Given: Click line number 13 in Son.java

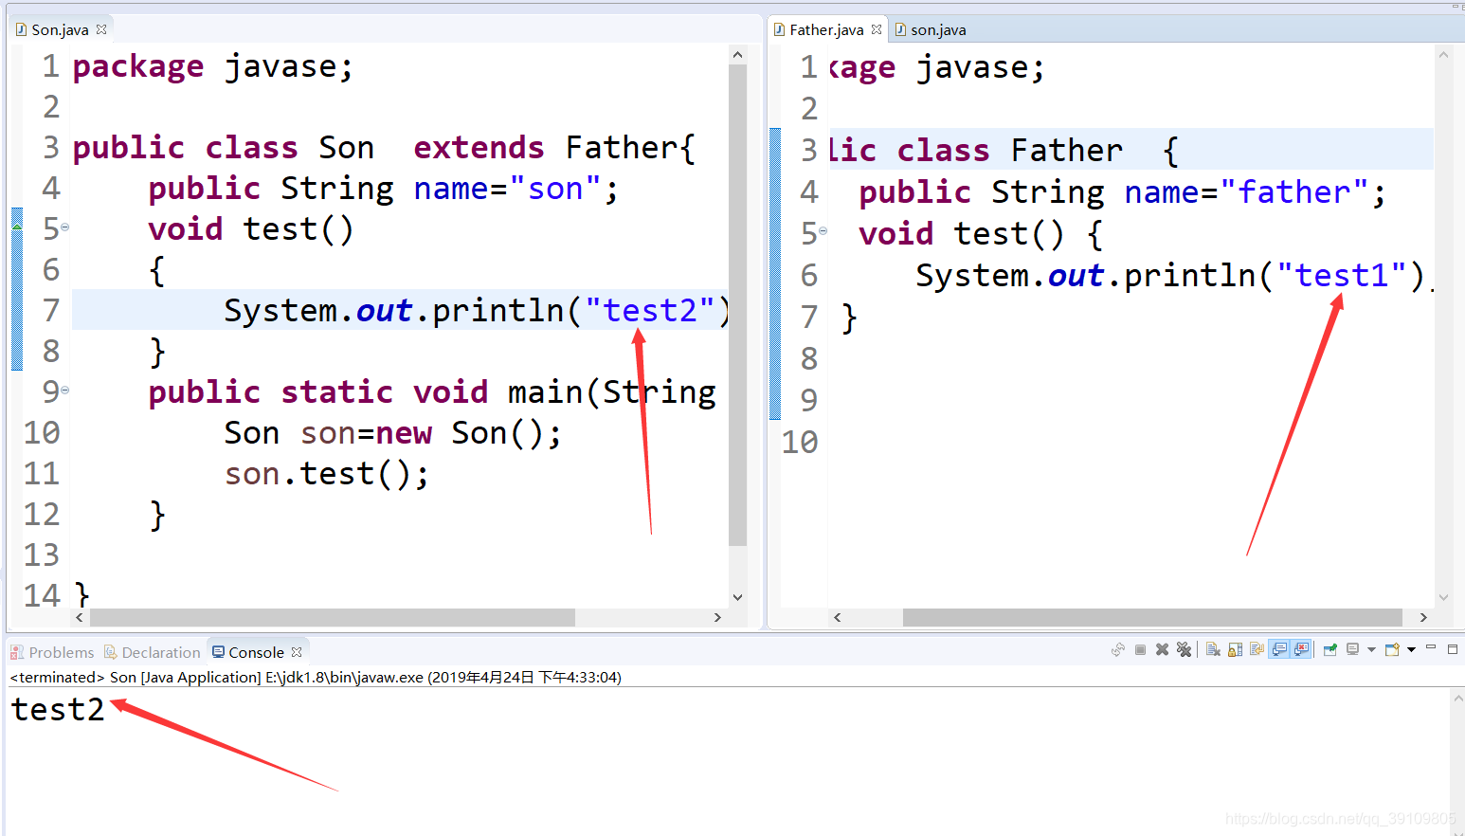Looking at the screenshot, I should pyautogui.click(x=42, y=555).
